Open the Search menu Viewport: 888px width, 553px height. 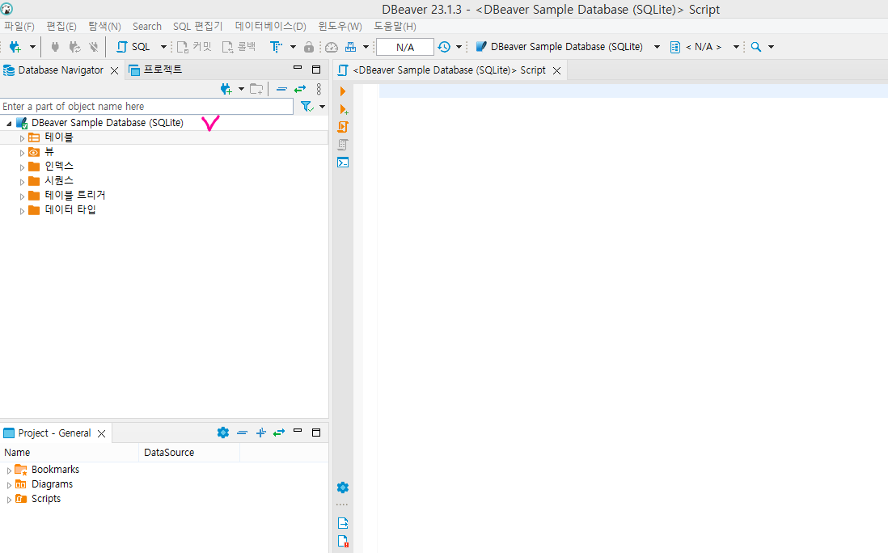[147, 26]
